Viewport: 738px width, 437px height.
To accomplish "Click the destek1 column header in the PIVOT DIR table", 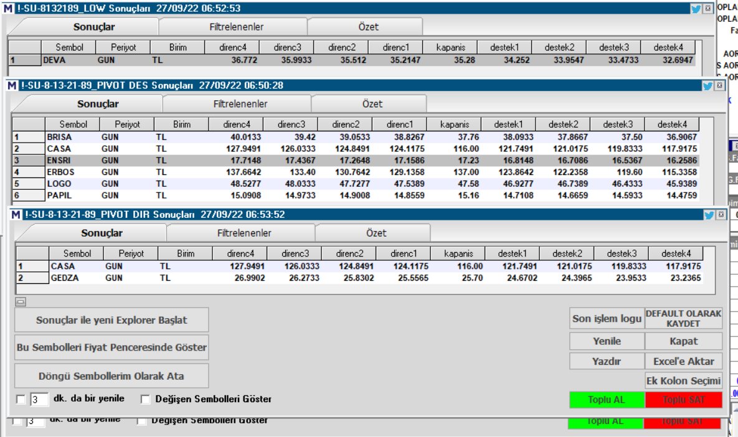I will tap(512, 253).
